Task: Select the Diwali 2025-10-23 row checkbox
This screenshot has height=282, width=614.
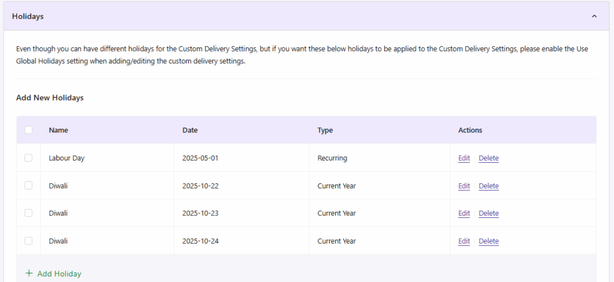Action: [28, 213]
